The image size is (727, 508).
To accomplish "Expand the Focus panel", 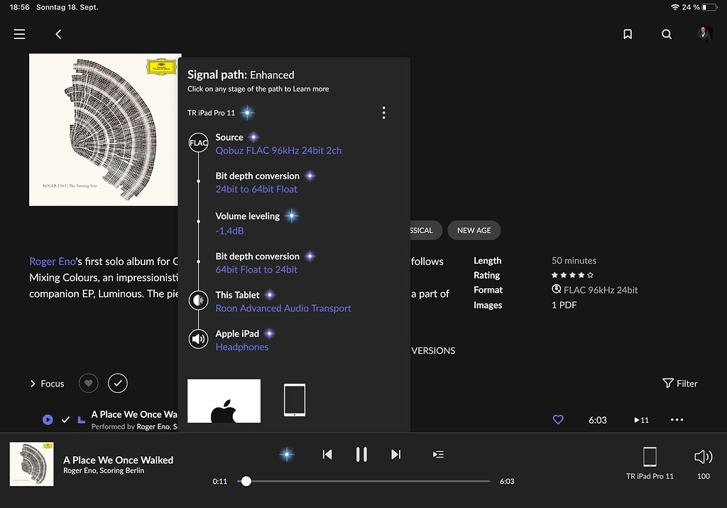I will [46, 383].
